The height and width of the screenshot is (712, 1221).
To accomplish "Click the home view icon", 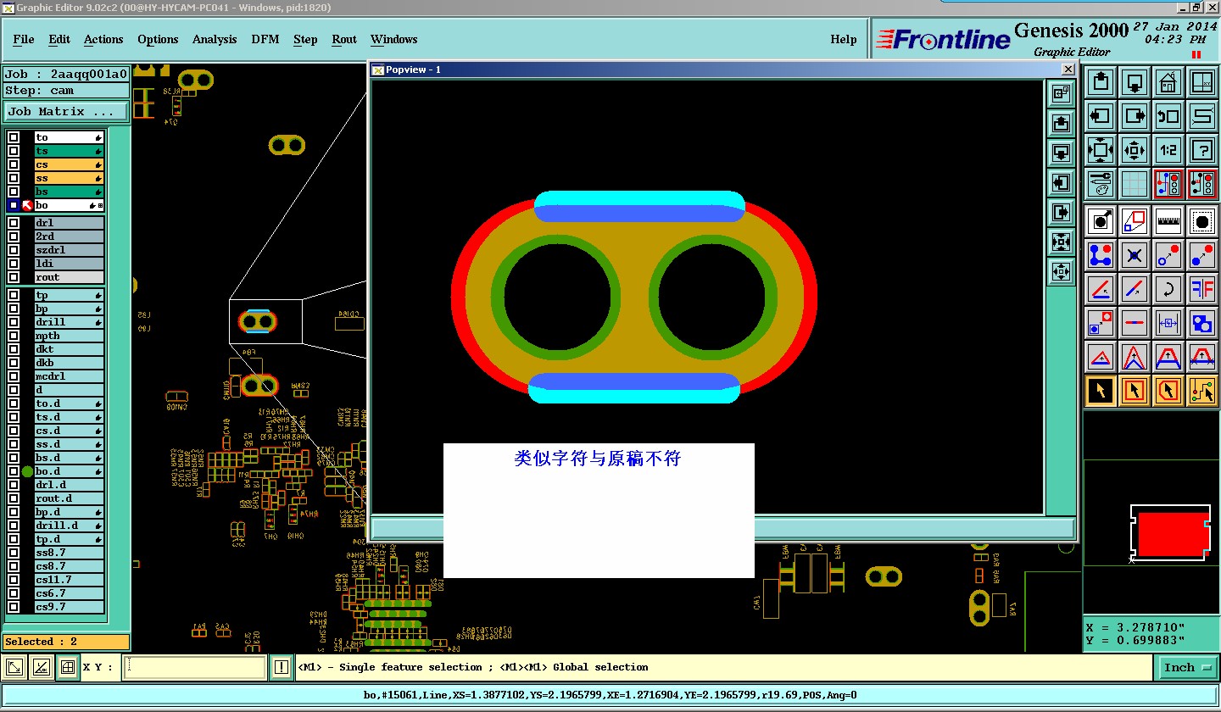I will (1168, 82).
